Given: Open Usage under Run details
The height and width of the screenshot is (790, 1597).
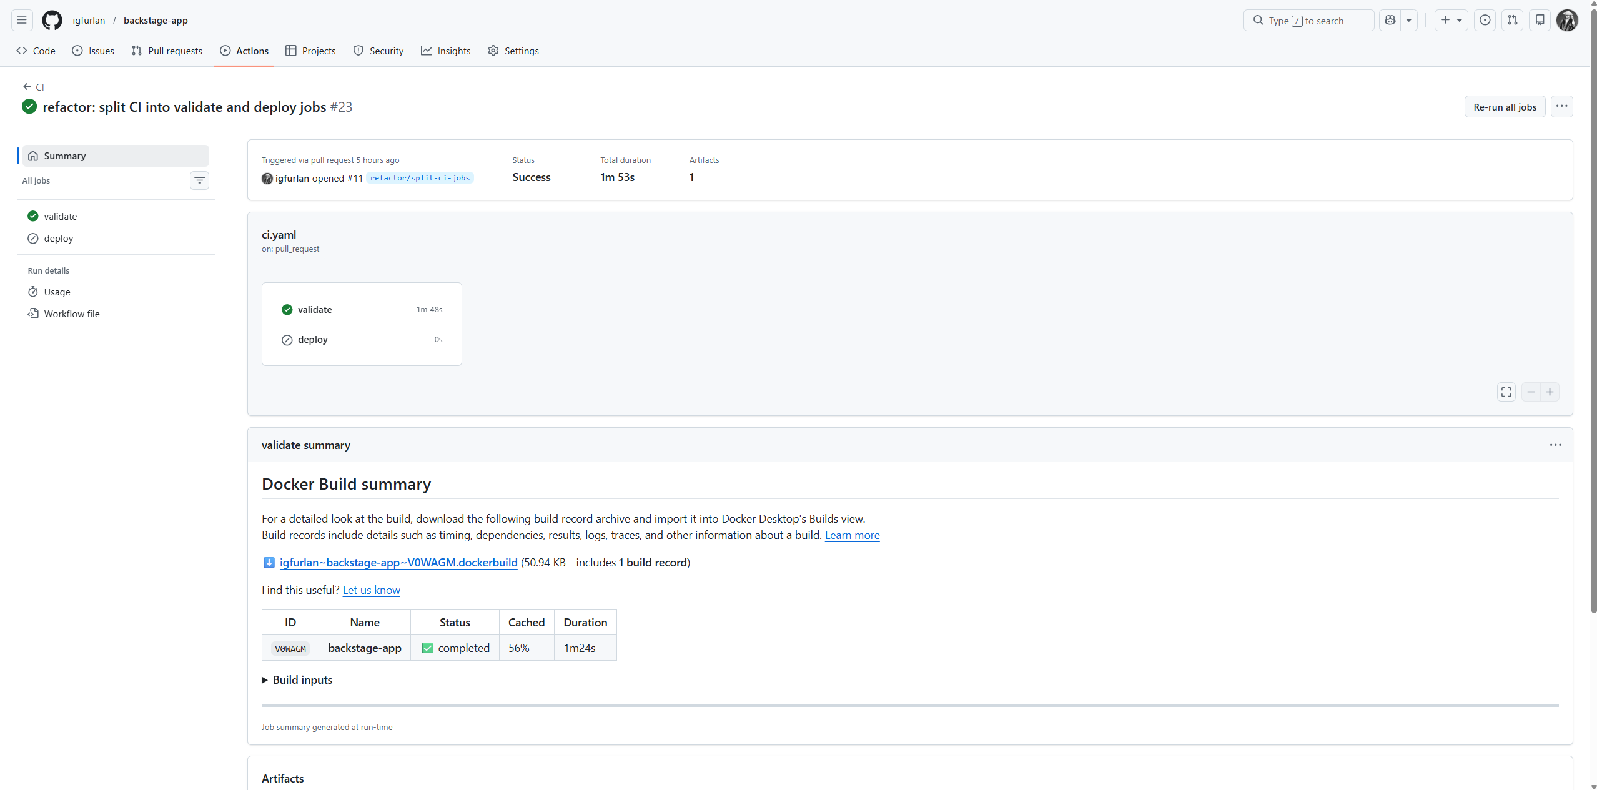Looking at the screenshot, I should [x=56, y=292].
